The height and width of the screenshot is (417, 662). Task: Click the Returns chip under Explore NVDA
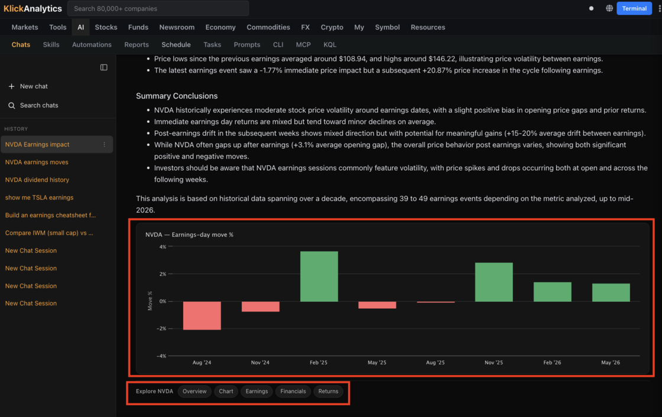328,391
